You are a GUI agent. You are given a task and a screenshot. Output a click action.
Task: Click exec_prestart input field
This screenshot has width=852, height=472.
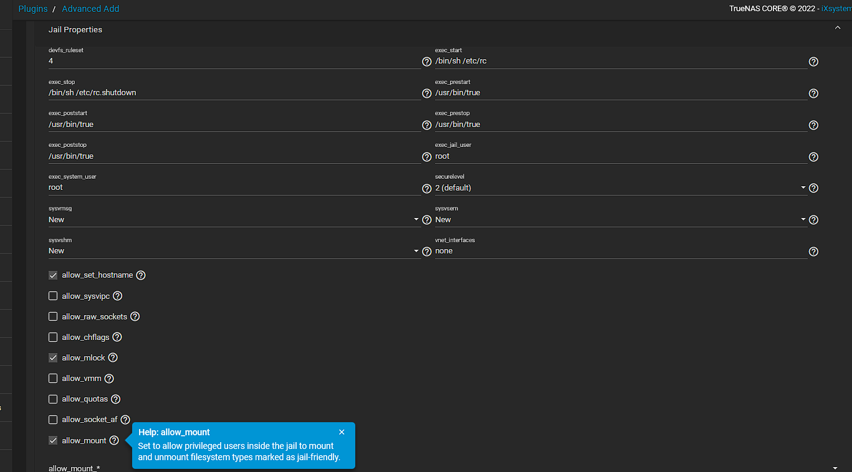tap(621, 93)
